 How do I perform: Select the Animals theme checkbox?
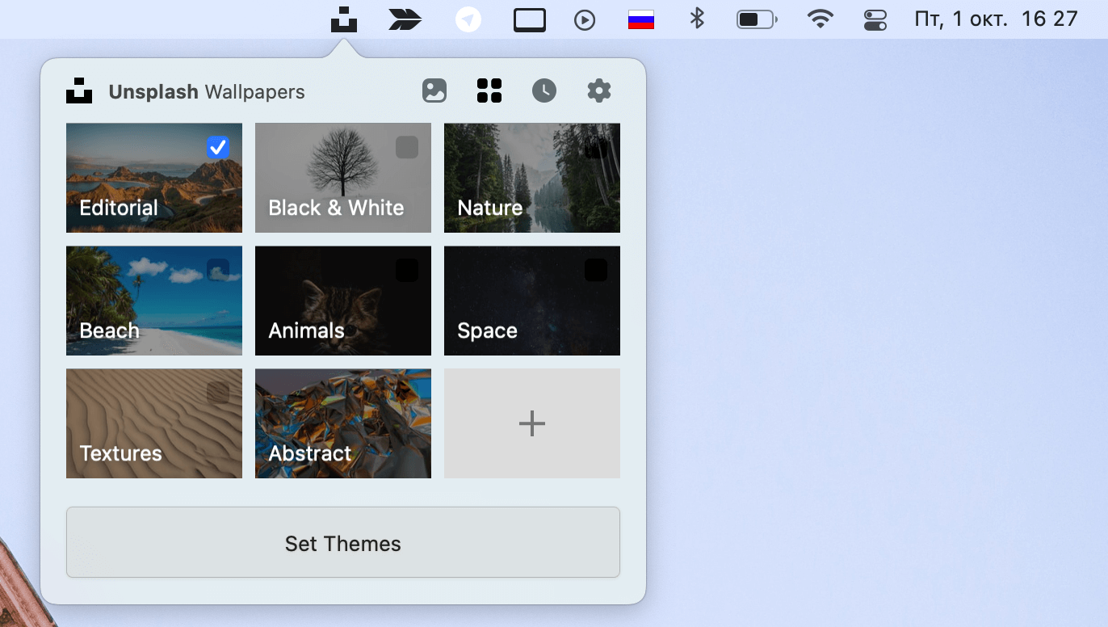pos(407,270)
